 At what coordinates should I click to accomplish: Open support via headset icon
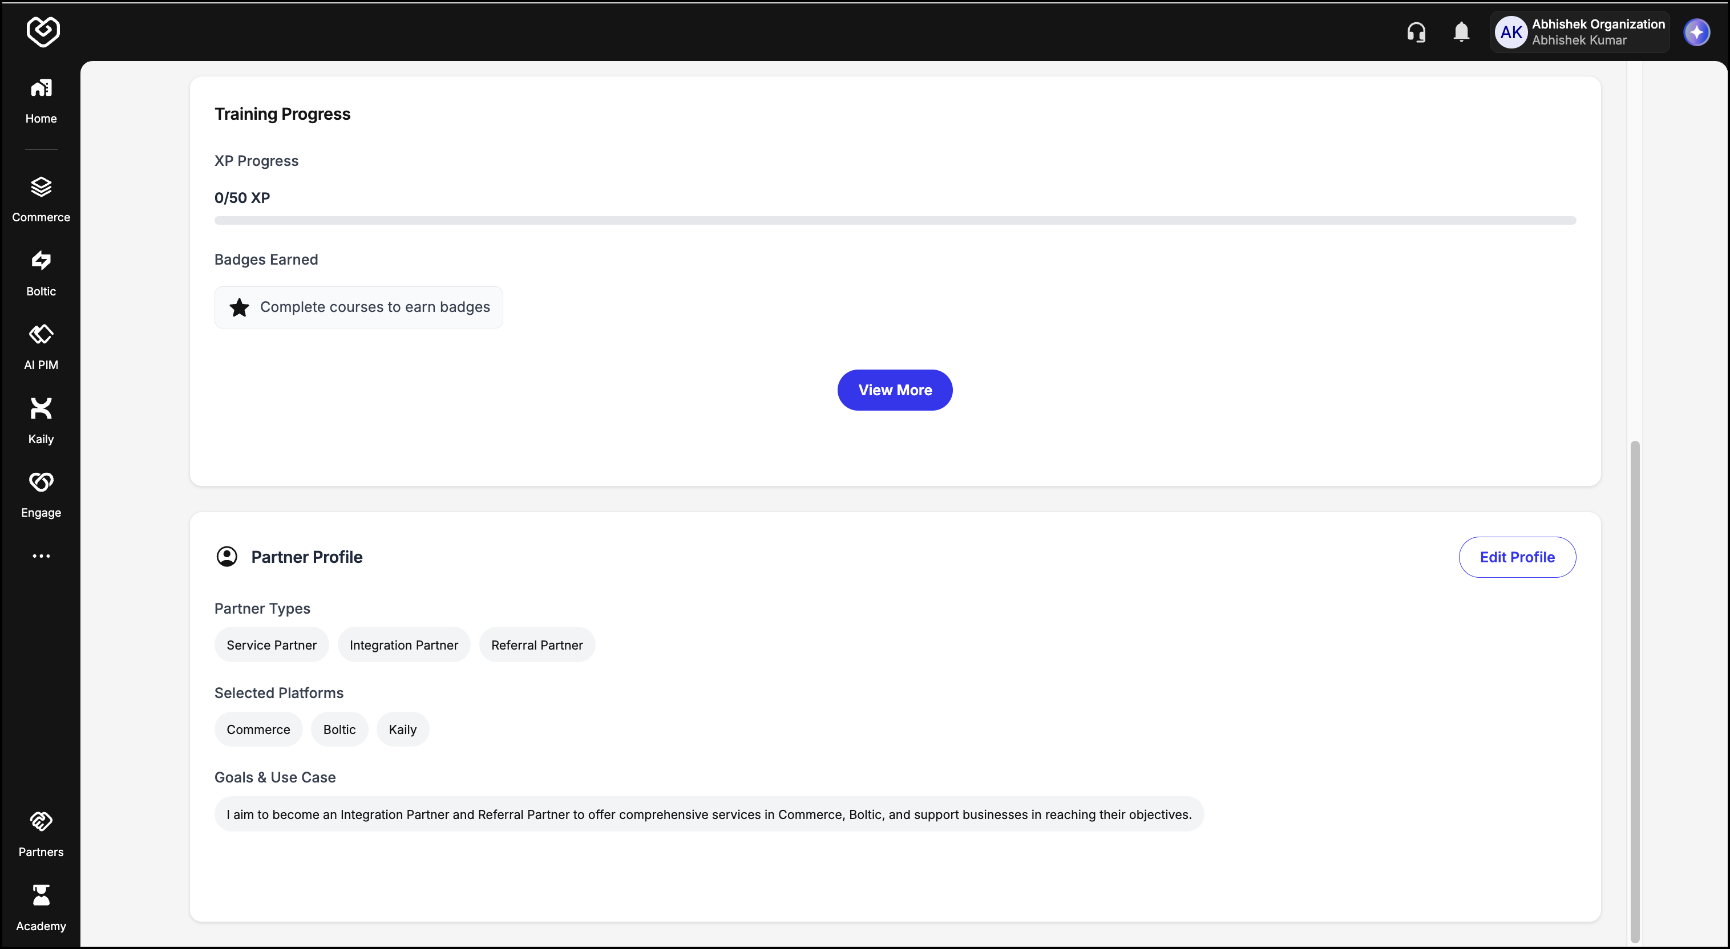tap(1416, 32)
